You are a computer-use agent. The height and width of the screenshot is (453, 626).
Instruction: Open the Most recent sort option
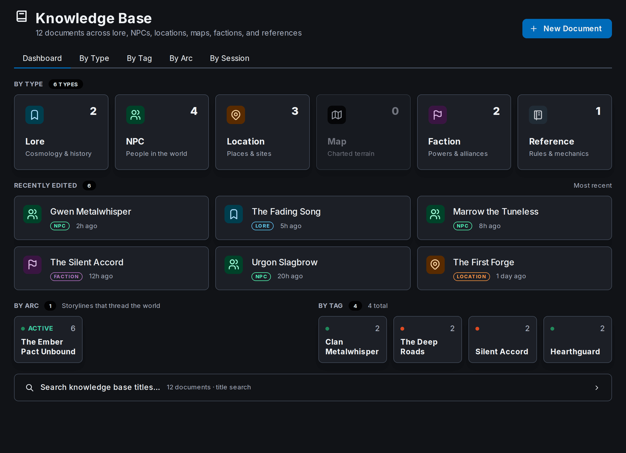coord(593,186)
